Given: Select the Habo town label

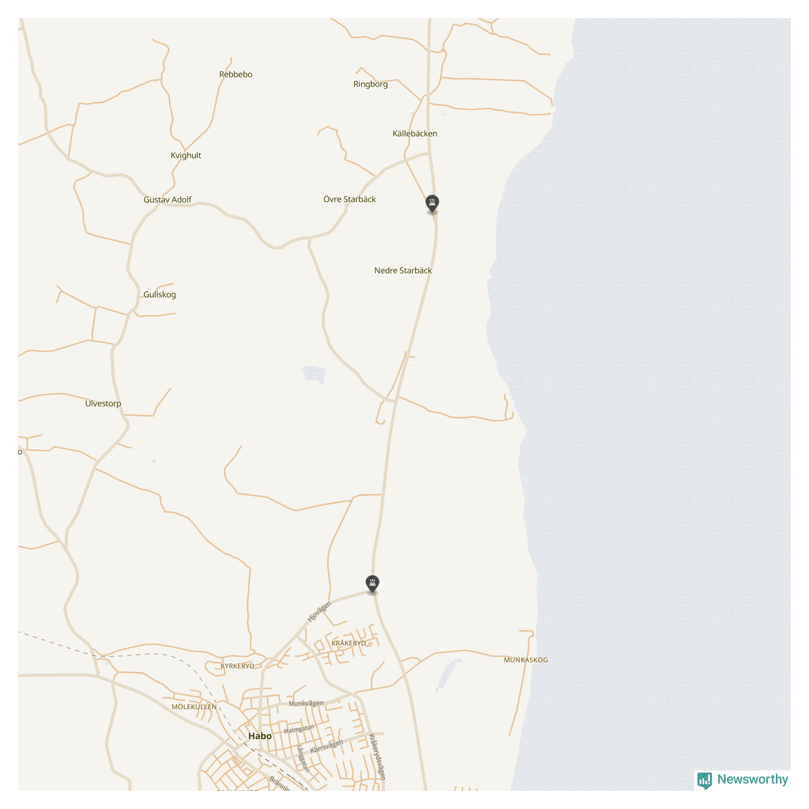Looking at the screenshot, I should point(260,736).
